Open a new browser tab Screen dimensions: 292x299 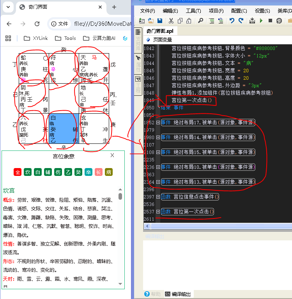point(114,7)
